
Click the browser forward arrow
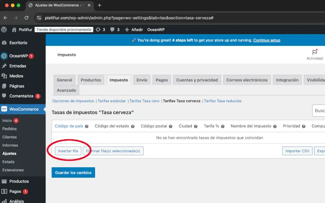16,18
